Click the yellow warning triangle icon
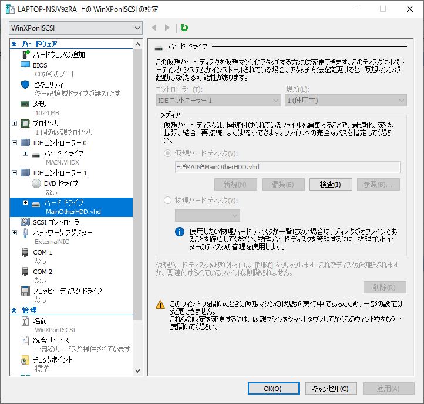This screenshot has height=404, width=424. coord(160,305)
